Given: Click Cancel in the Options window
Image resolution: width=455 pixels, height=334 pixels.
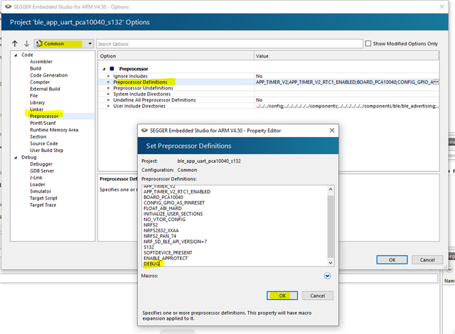Looking at the screenshot, I should click(x=427, y=260).
